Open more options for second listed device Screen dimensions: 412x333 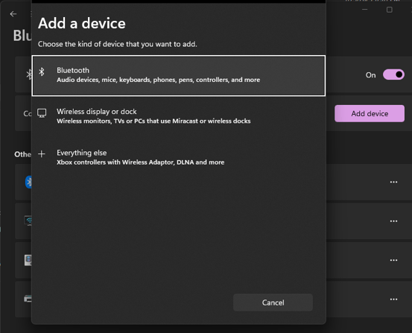tap(393, 221)
